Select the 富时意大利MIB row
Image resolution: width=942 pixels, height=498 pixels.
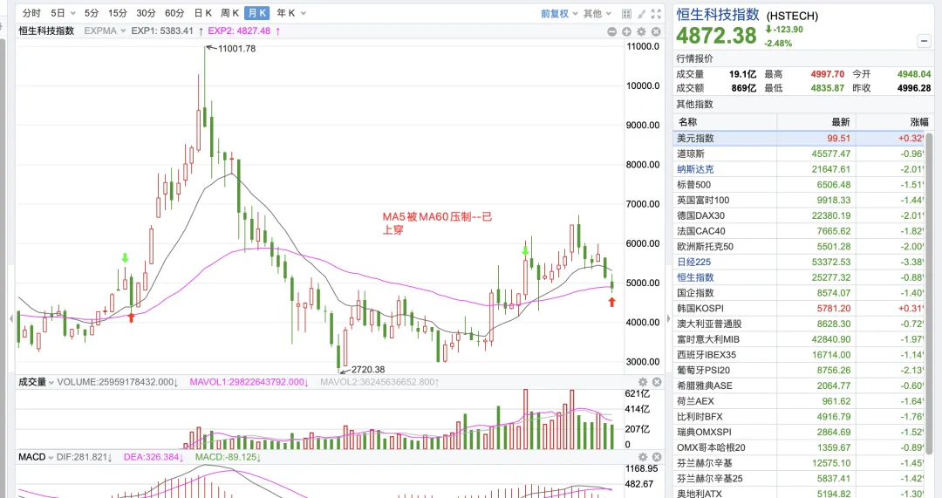click(x=800, y=339)
